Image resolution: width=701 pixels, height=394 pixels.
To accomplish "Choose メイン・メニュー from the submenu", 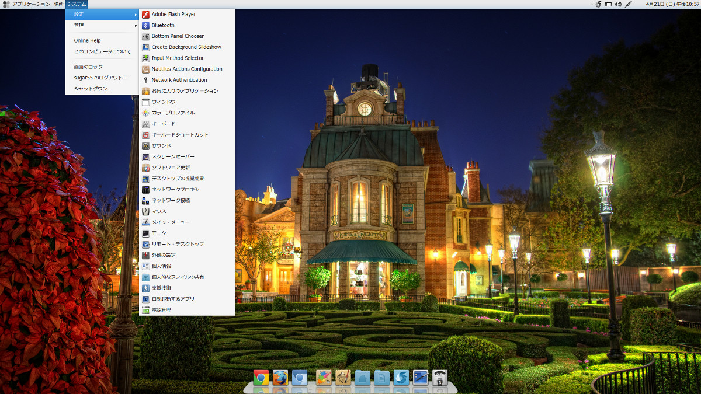I will 187,222.
